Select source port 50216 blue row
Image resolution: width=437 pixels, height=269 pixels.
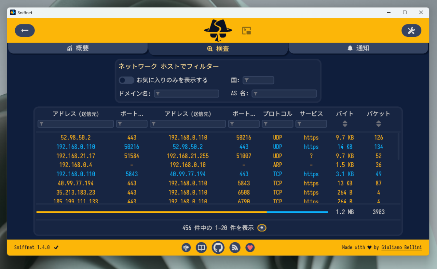132,147
